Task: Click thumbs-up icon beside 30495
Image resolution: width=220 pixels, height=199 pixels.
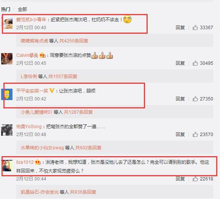Action: click(x=195, y=63)
